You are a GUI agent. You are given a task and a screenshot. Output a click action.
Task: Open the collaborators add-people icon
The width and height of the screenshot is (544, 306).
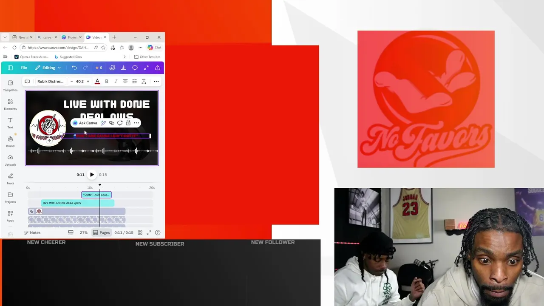112,68
